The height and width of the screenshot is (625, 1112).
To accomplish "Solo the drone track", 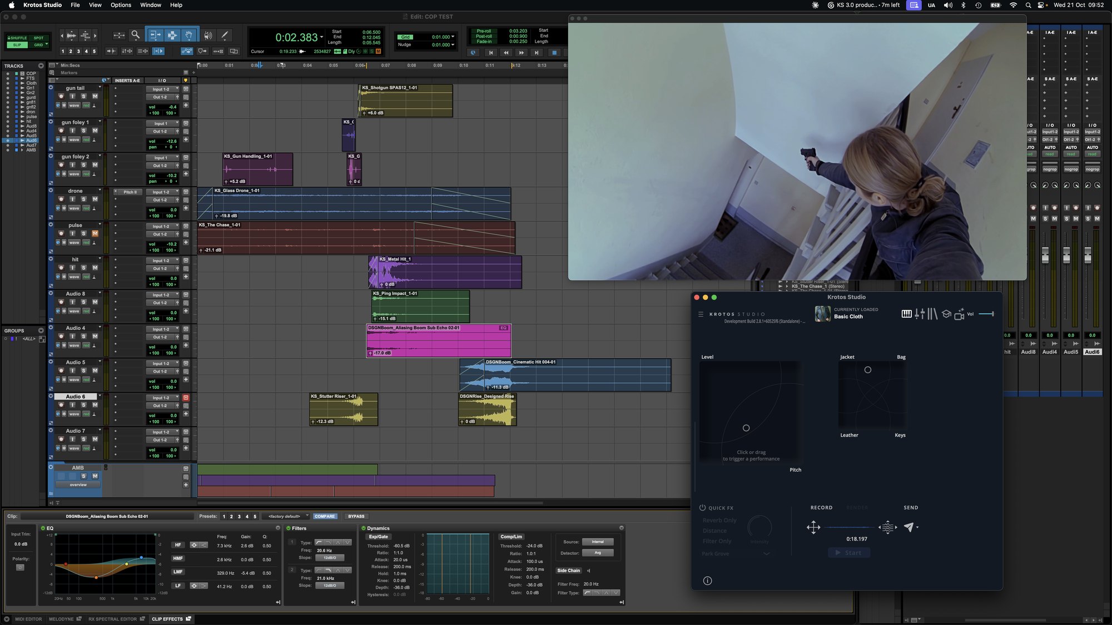I will (83, 199).
